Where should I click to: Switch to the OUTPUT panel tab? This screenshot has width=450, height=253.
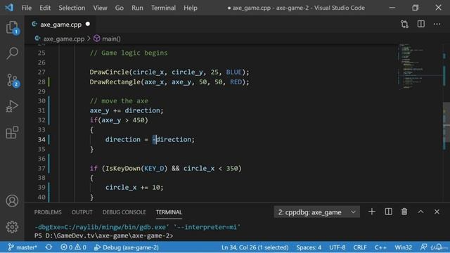[x=82, y=212]
